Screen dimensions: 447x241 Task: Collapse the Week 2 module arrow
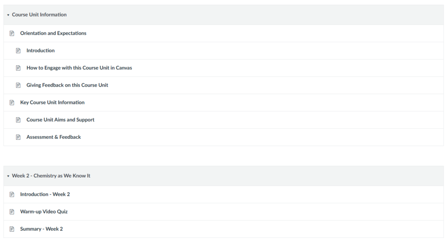pyautogui.click(x=8, y=176)
